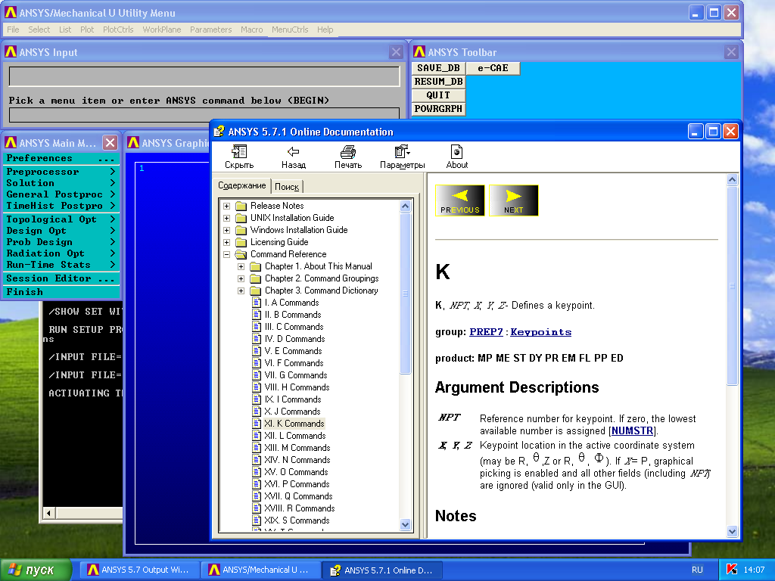
Task: Open the MenuCtrls menu
Action: (290, 30)
